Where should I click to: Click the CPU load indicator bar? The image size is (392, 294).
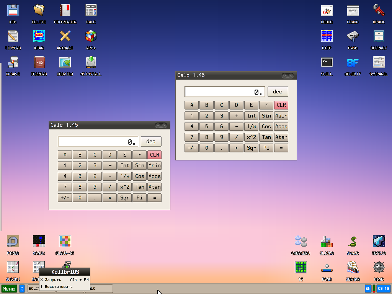[x=374, y=289]
